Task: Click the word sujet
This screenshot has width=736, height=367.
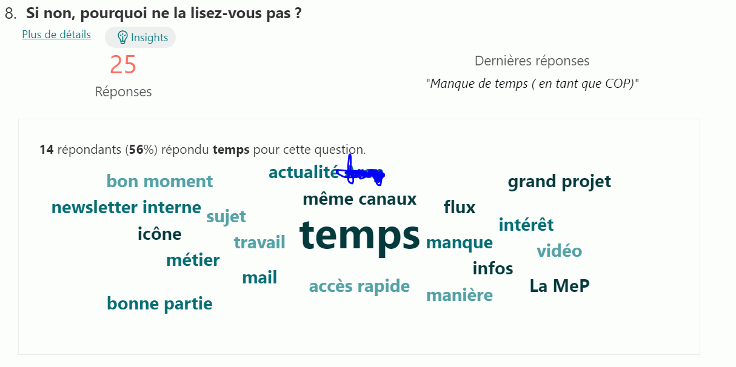Action: pyautogui.click(x=226, y=216)
